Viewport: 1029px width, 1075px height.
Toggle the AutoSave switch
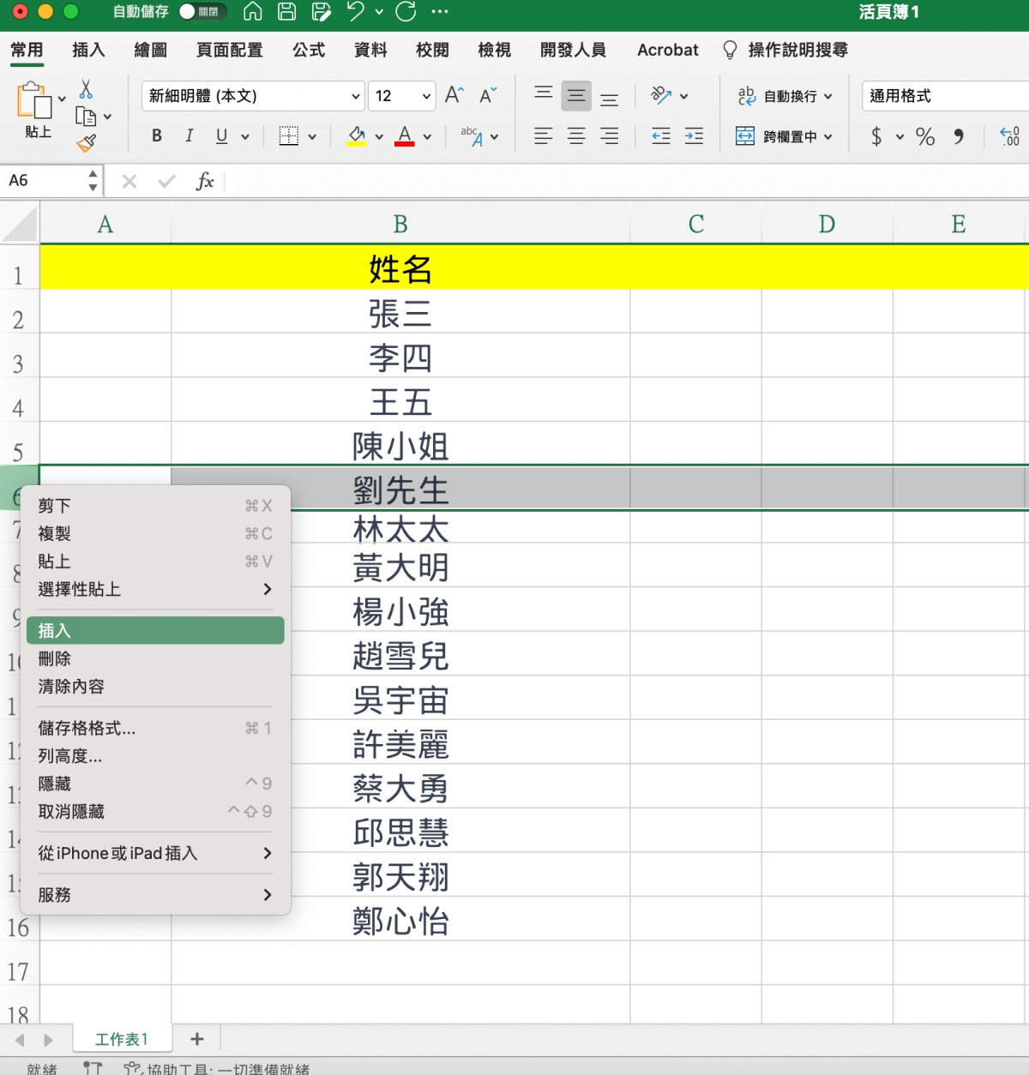click(x=201, y=12)
